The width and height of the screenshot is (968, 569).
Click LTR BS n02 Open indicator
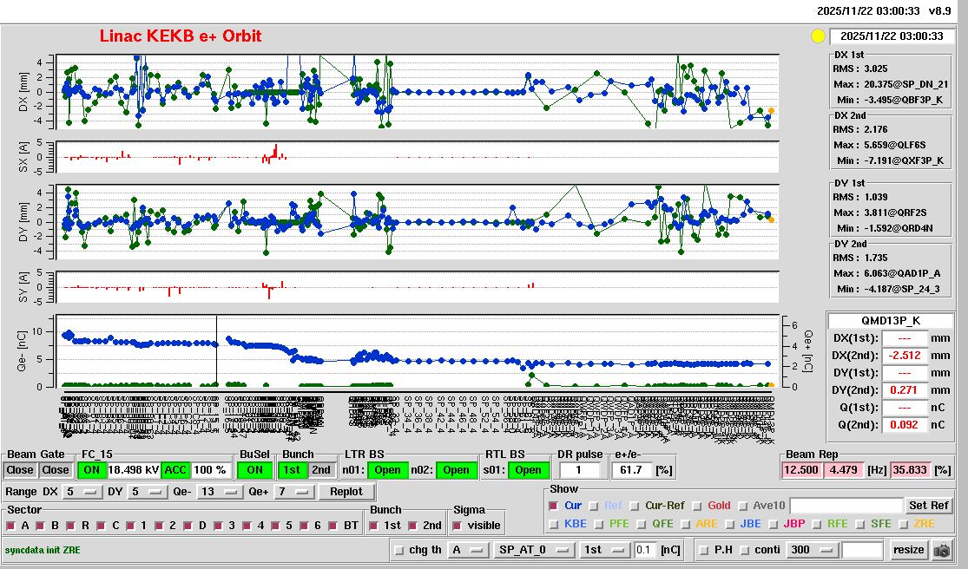(x=457, y=470)
